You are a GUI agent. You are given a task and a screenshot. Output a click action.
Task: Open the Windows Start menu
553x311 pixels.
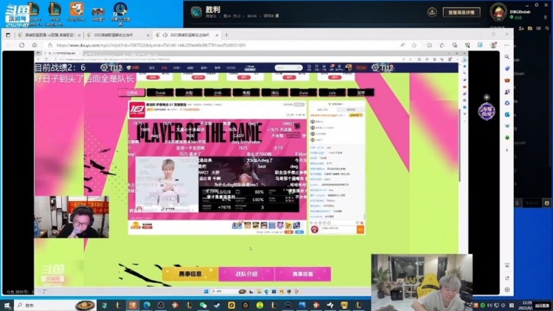point(7,305)
